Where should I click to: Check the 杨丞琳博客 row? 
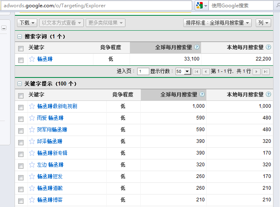(21, 201)
